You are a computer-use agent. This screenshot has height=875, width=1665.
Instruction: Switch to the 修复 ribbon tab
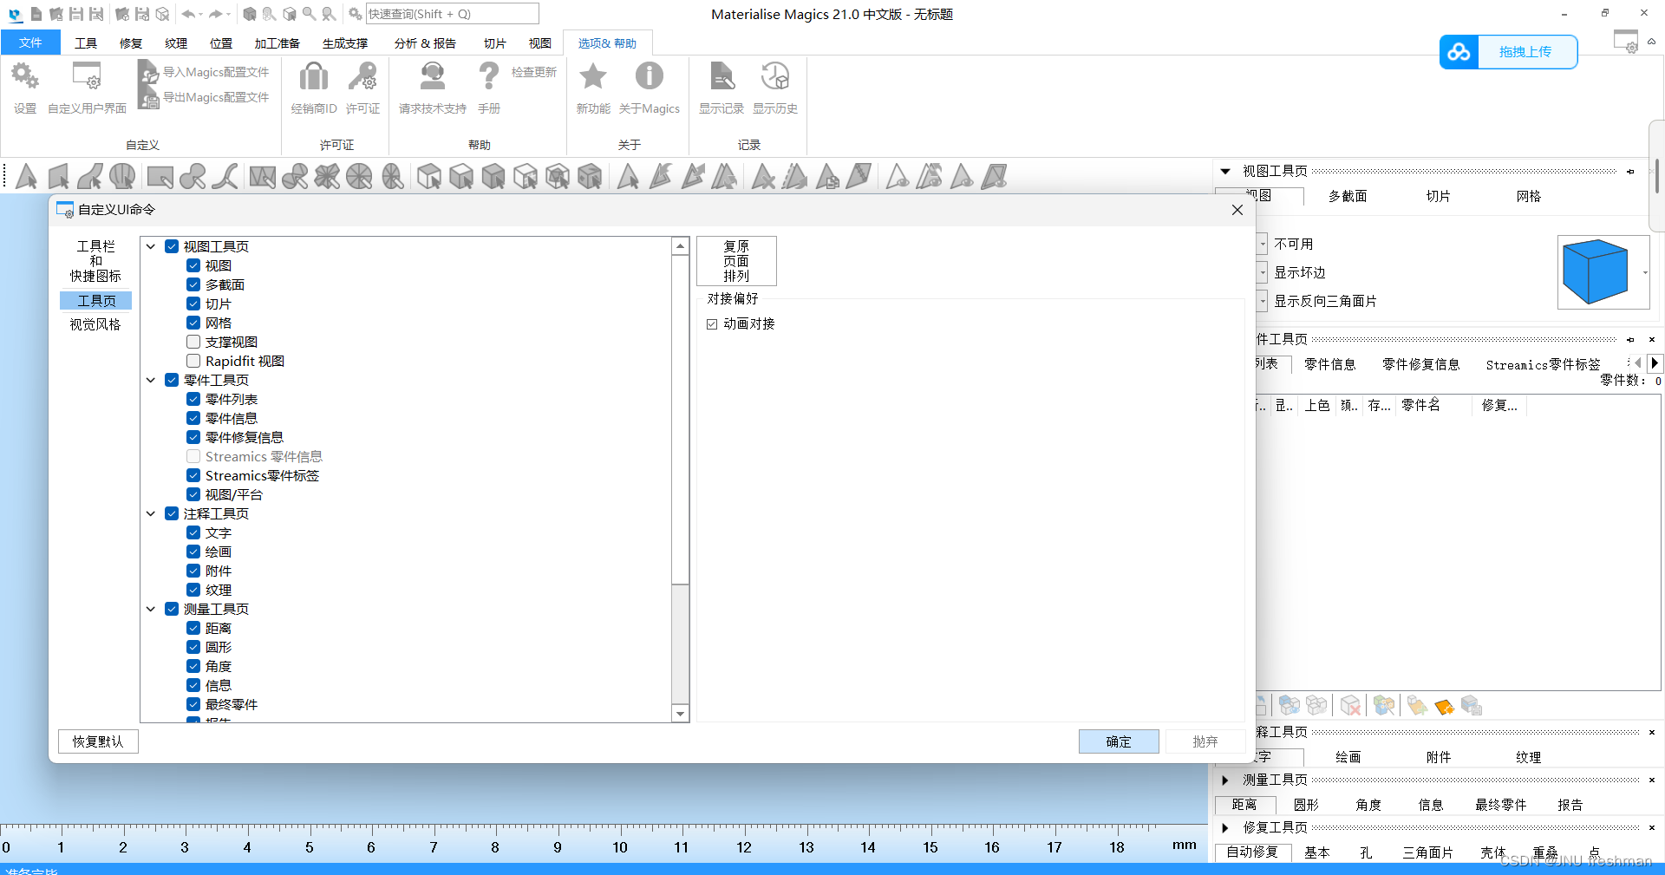click(131, 43)
